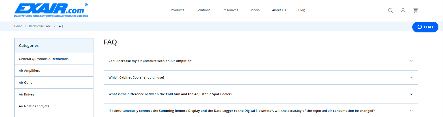Select the Air Nozzles and Jets category

[34, 106]
